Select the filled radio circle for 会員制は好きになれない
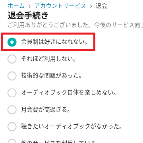The image size is (143, 143). point(12,42)
